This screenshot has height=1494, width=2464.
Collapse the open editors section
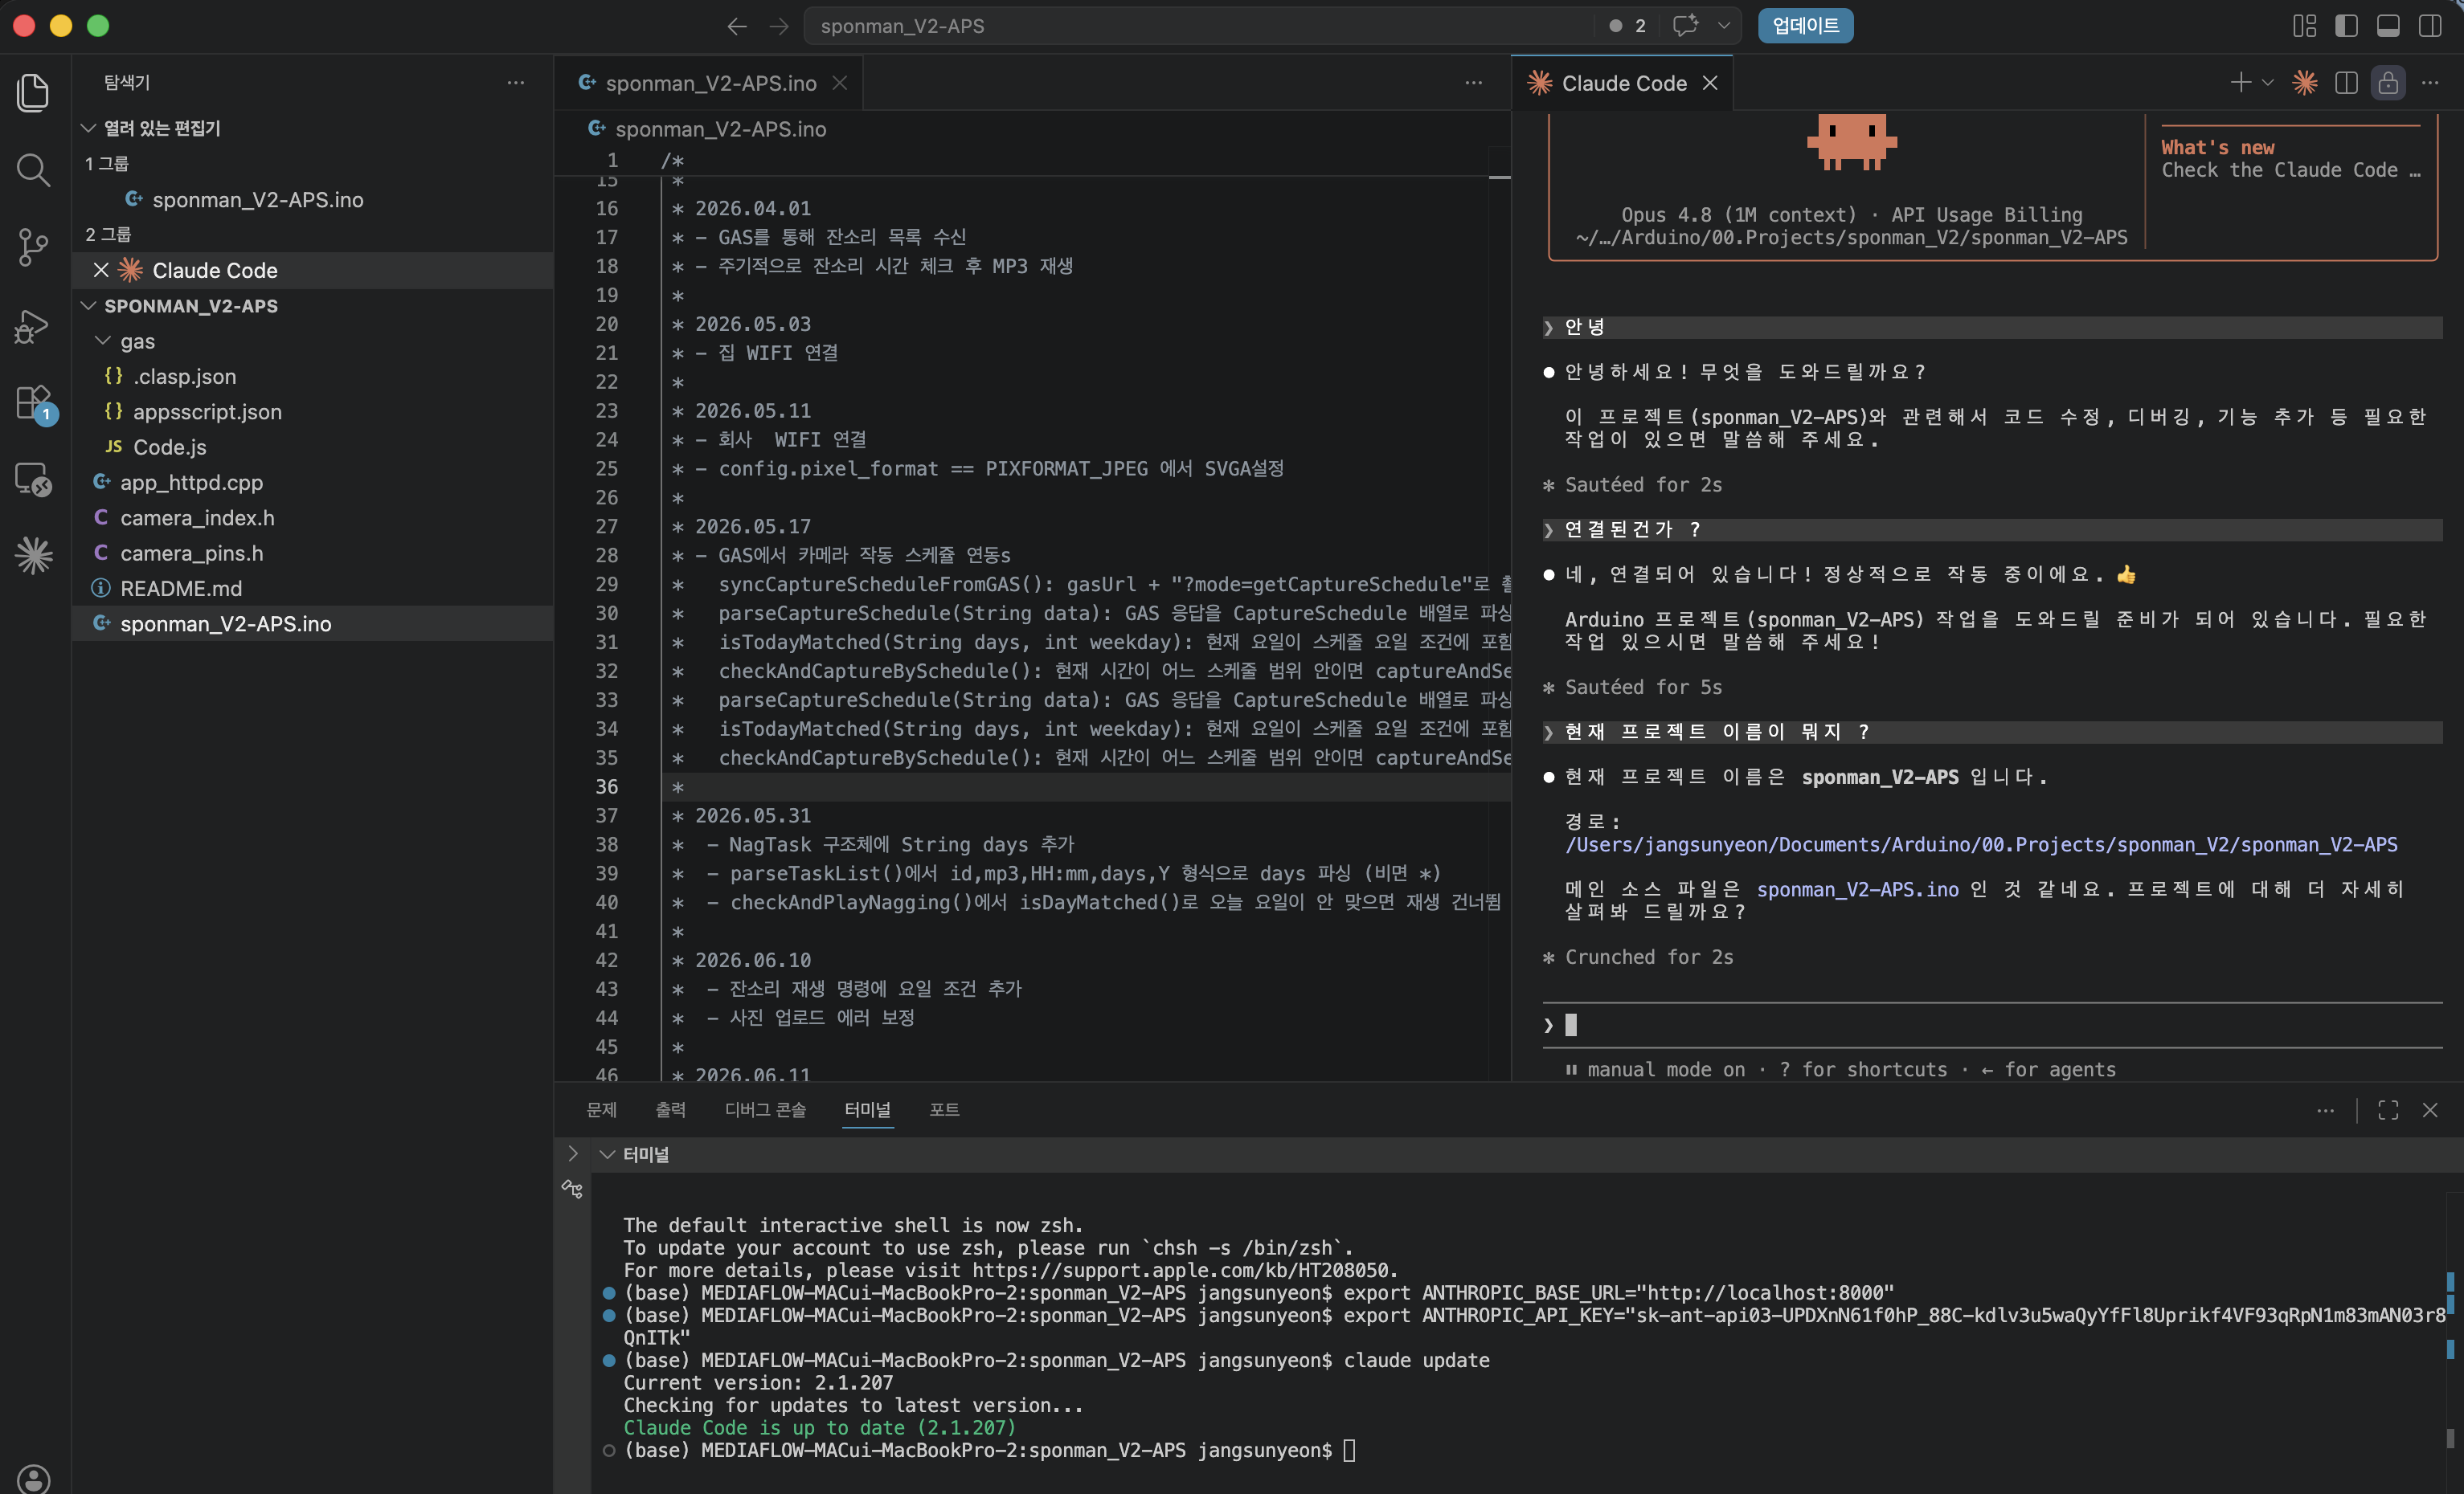pos(88,128)
